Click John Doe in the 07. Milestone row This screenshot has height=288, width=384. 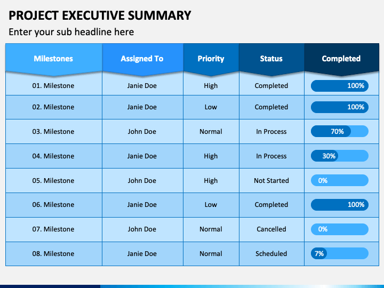142,229
